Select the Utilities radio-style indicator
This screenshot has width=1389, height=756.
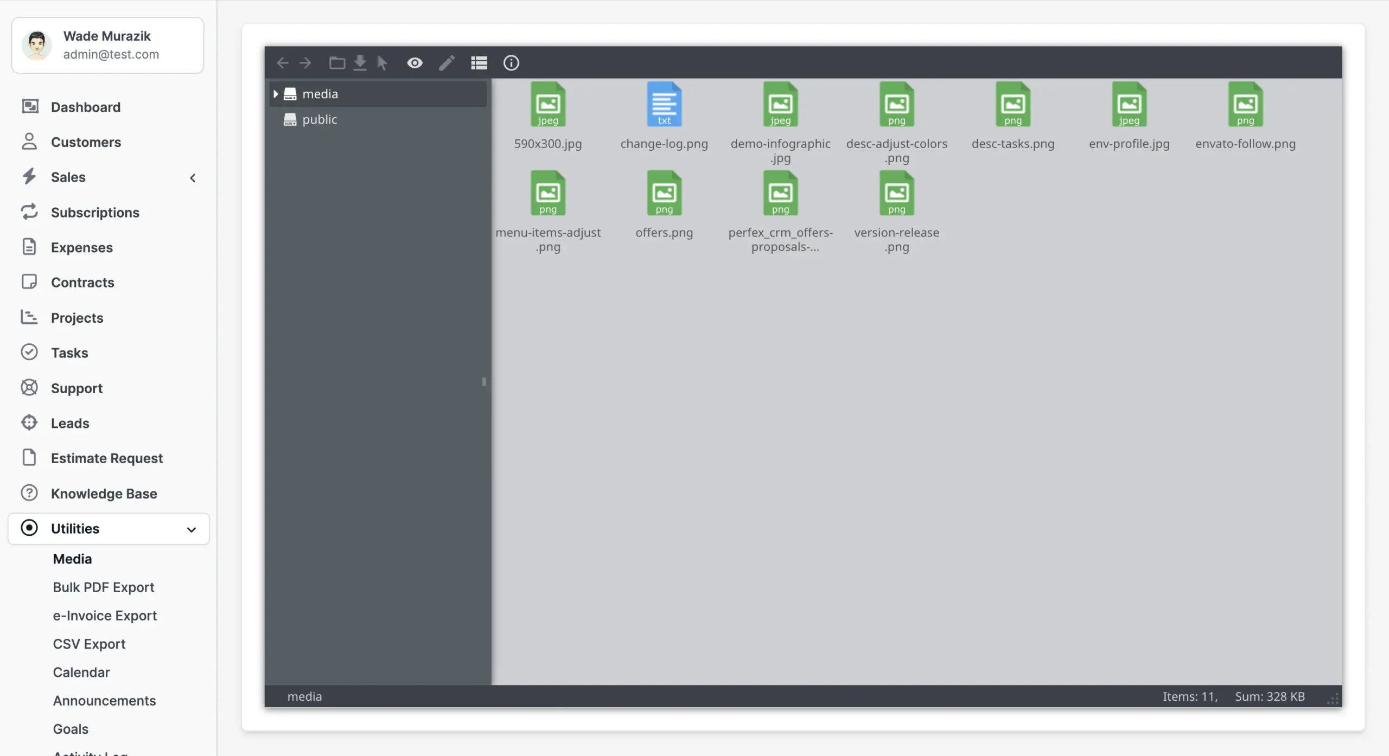(x=29, y=528)
